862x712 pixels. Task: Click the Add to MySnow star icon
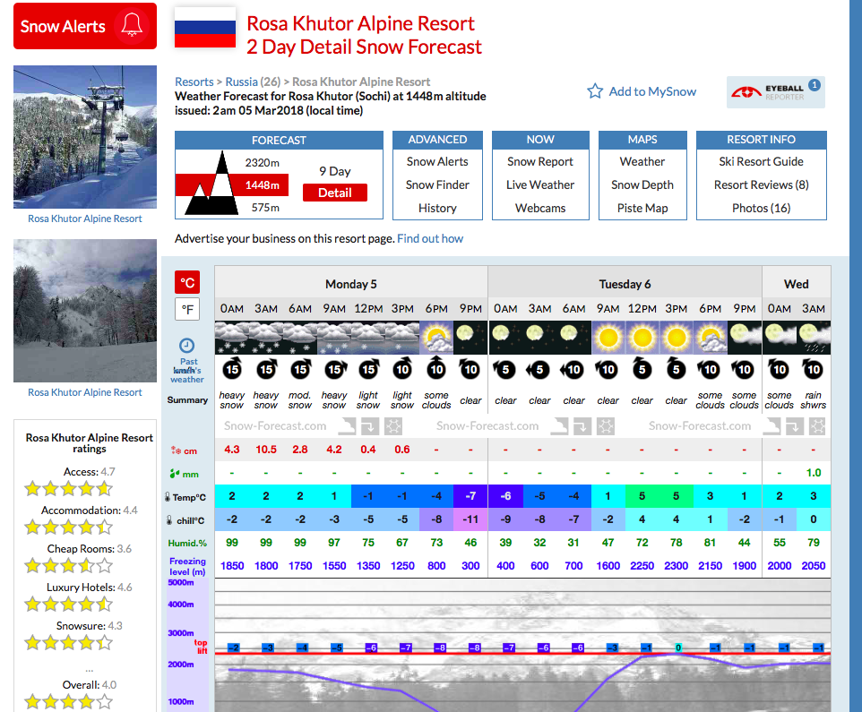pos(595,91)
